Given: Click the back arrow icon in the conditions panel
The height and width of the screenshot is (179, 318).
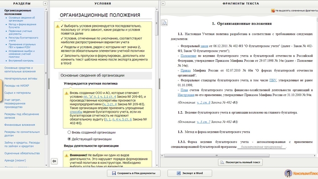Looking at the screenshot, I should click(x=54, y=161).
